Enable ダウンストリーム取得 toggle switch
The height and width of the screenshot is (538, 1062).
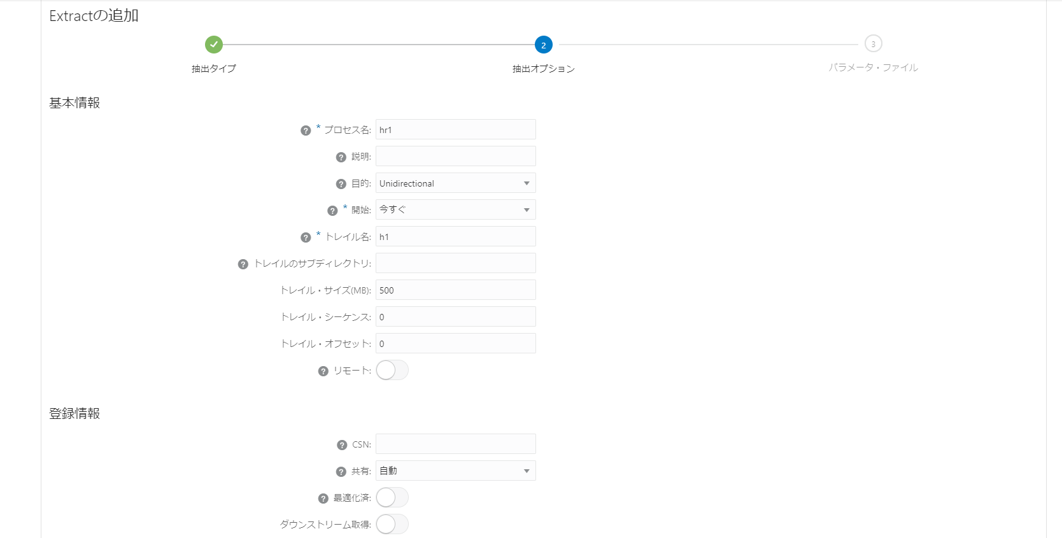click(x=392, y=525)
